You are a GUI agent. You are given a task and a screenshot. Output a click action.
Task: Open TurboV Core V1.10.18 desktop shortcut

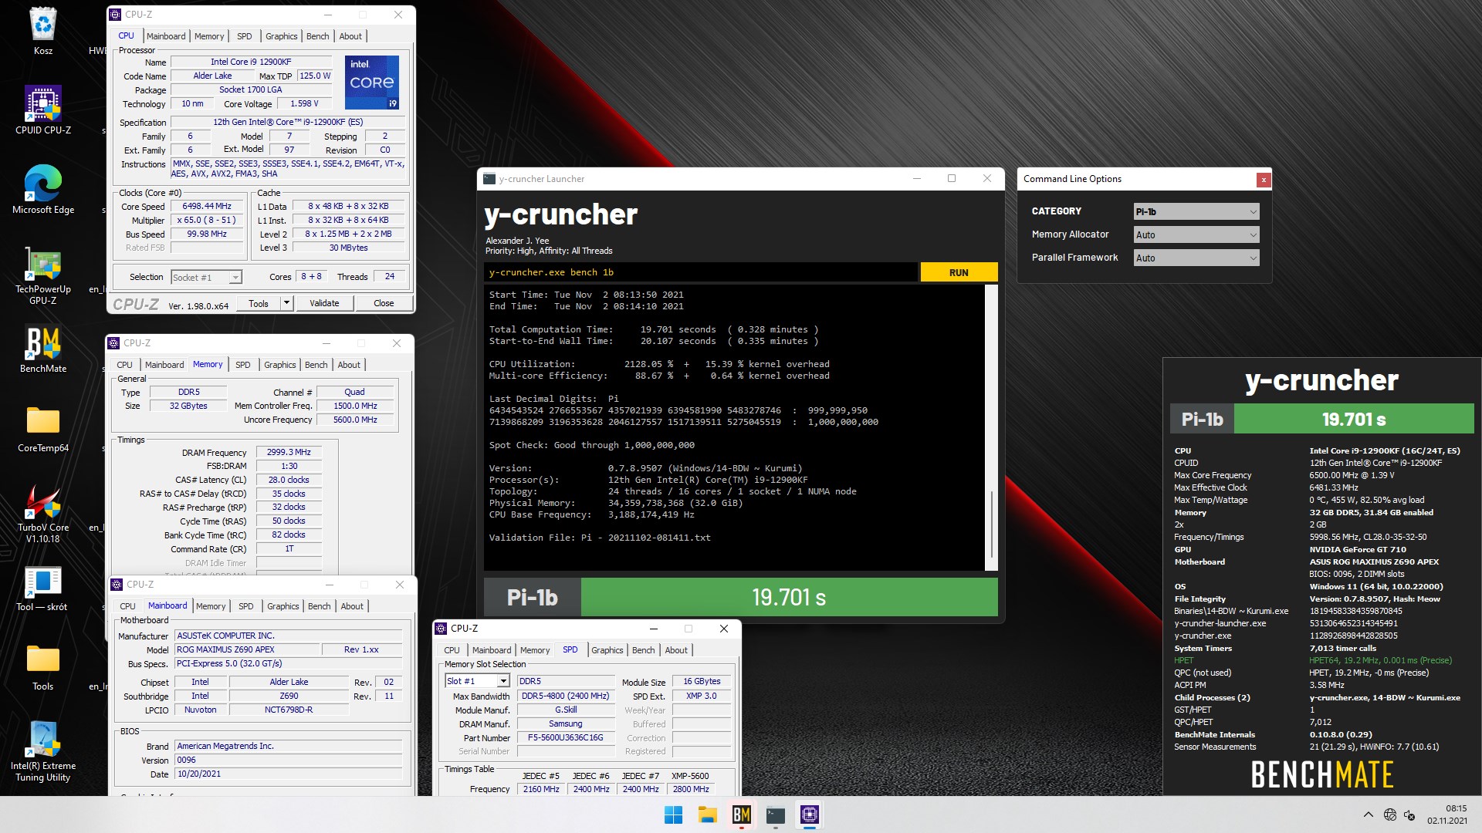click(43, 513)
